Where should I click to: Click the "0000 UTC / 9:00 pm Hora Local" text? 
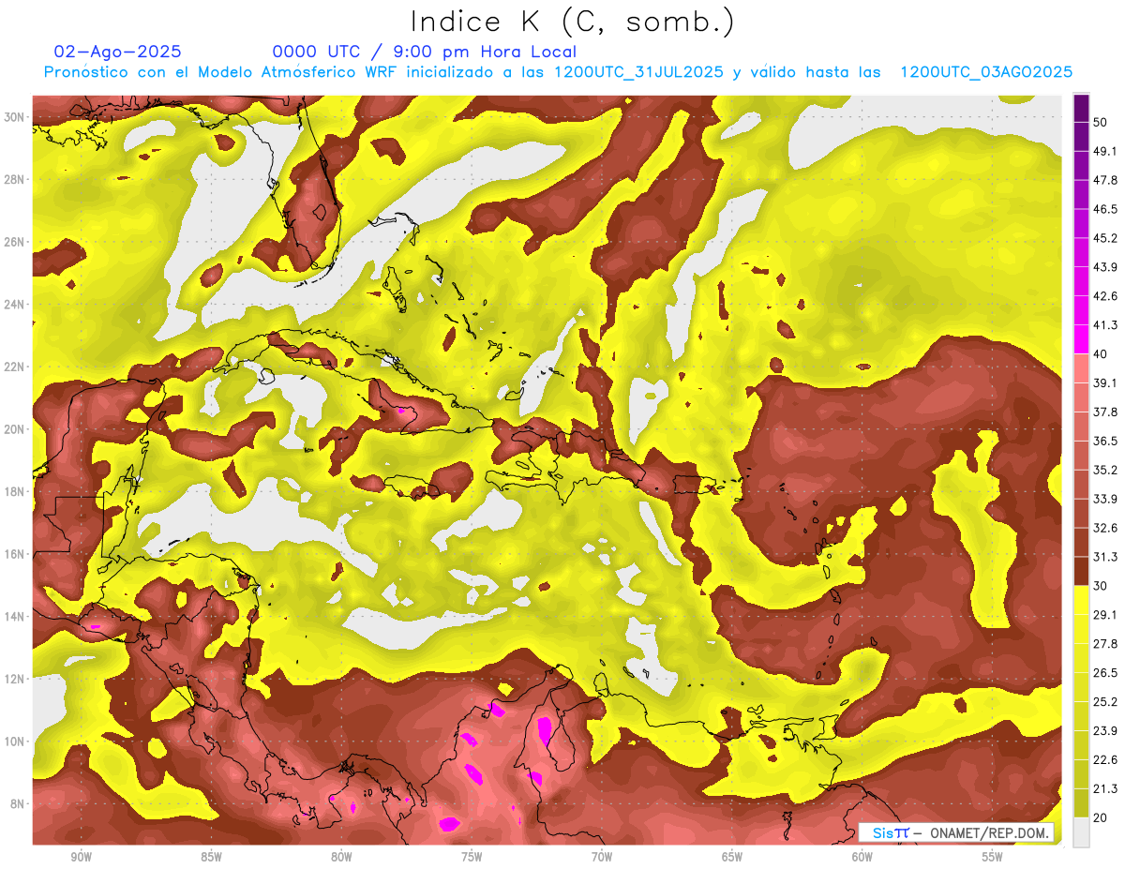(x=425, y=52)
